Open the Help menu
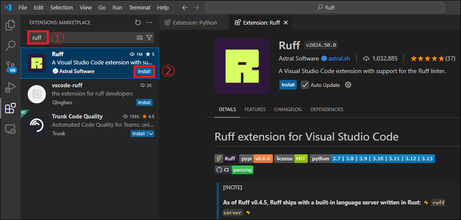This screenshot has height=220, width=461. pyautogui.click(x=163, y=8)
